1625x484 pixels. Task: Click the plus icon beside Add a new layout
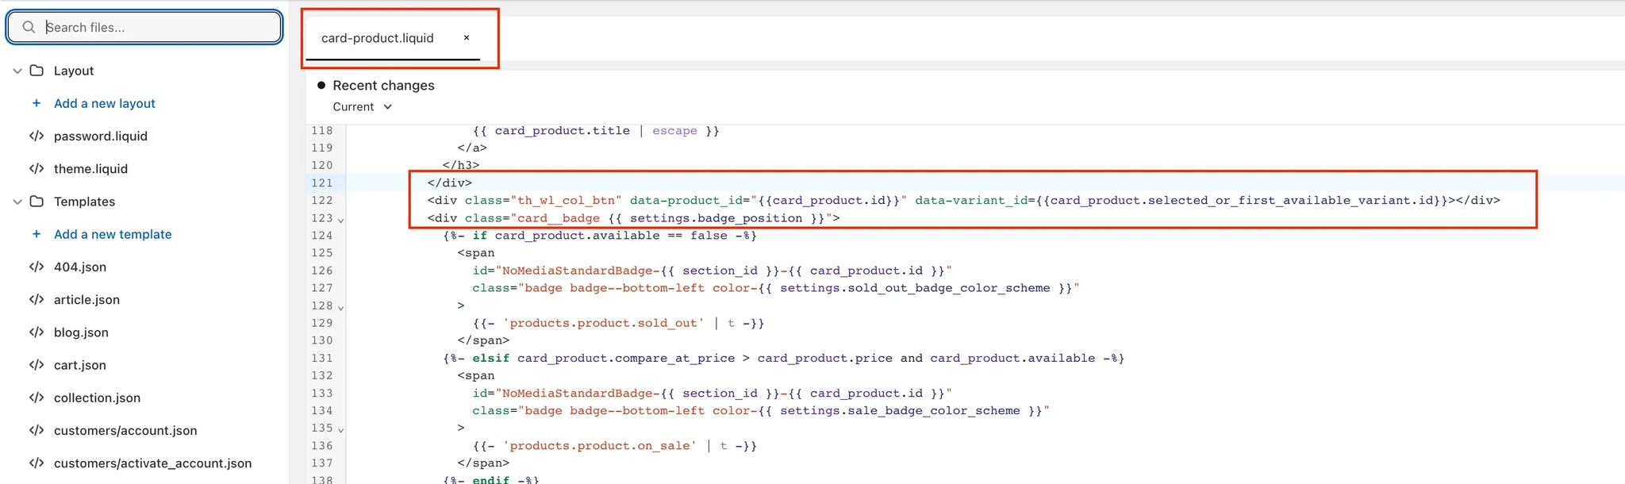click(36, 103)
